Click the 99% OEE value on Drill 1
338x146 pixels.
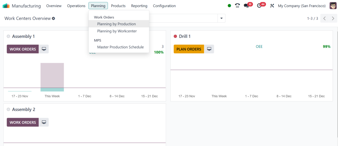tap(326, 46)
